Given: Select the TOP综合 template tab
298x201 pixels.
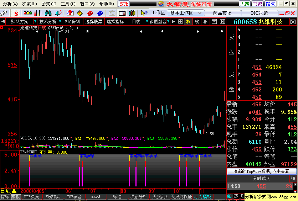Looking at the screenshot, I should click(x=74, y=197).
